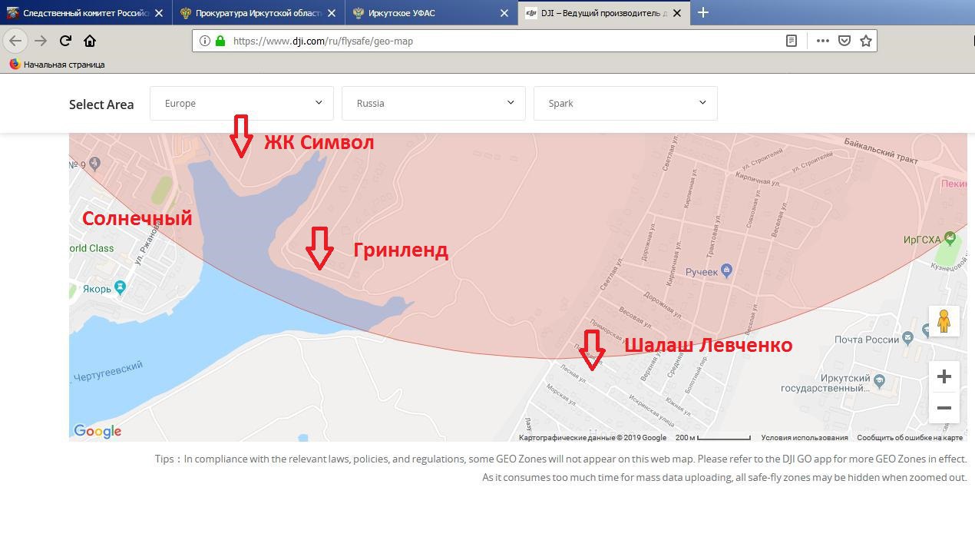This screenshot has width=975, height=537.
Task: Open the Google logo on map
Action: [x=97, y=431]
